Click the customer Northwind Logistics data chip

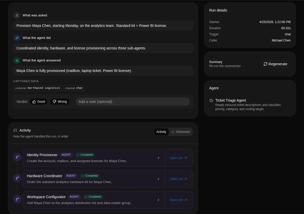[x=37, y=88]
